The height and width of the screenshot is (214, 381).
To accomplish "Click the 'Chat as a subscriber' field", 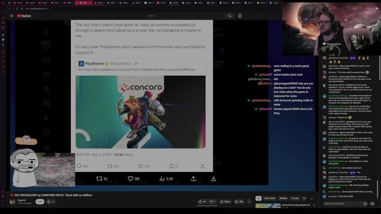I will (342, 204).
